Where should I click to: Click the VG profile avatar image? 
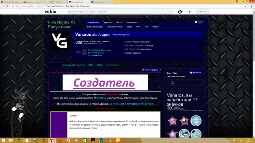(x=60, y=41)
